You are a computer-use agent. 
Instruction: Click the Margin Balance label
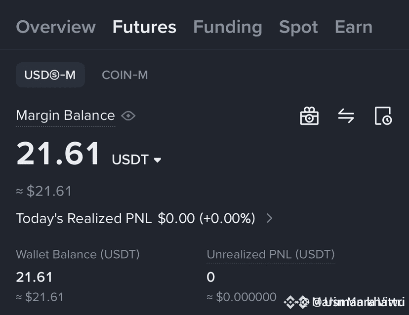pos(65,116)
